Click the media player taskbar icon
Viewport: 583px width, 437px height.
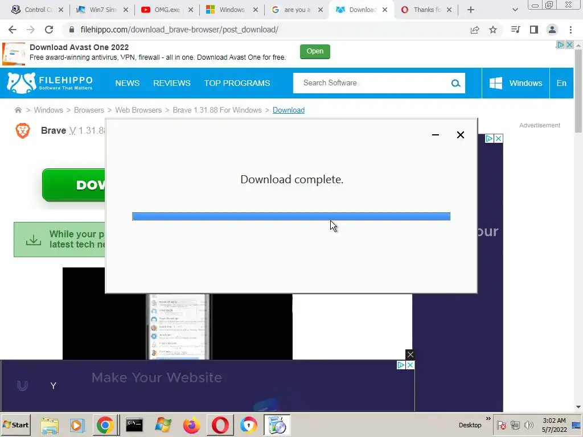(x=77, y=425)
